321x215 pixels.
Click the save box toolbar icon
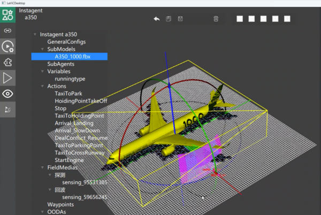pyautogui.click(x=180, y=19)
